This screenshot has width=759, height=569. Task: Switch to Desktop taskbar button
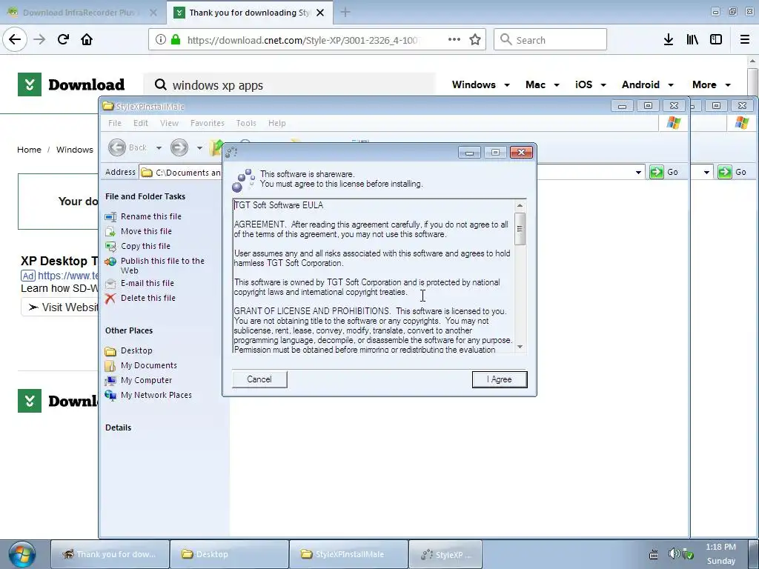click(x=230, y=554)
